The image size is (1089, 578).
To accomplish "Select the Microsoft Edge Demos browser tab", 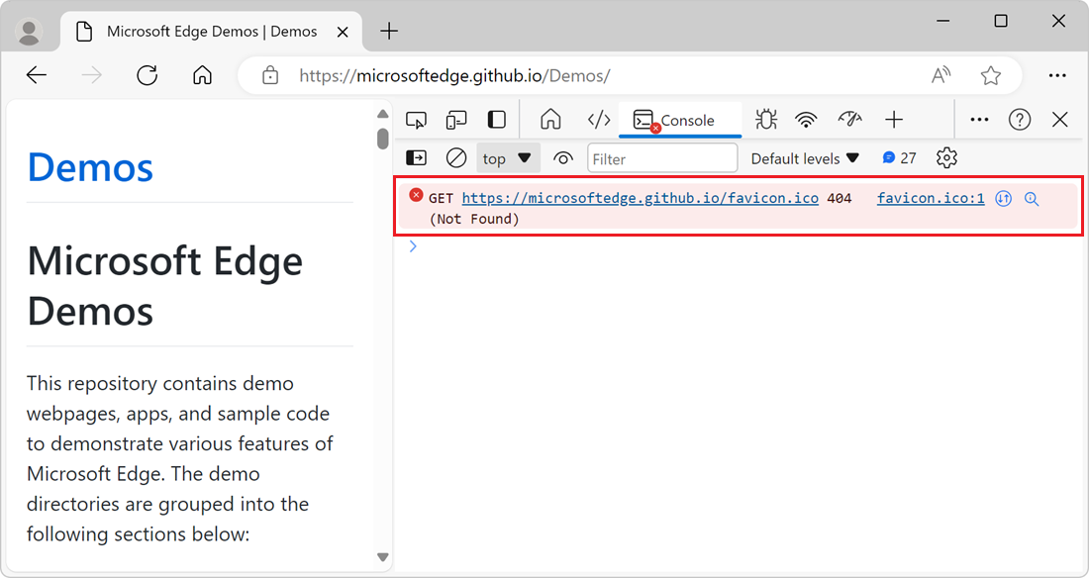I will (x=212, y=32).
